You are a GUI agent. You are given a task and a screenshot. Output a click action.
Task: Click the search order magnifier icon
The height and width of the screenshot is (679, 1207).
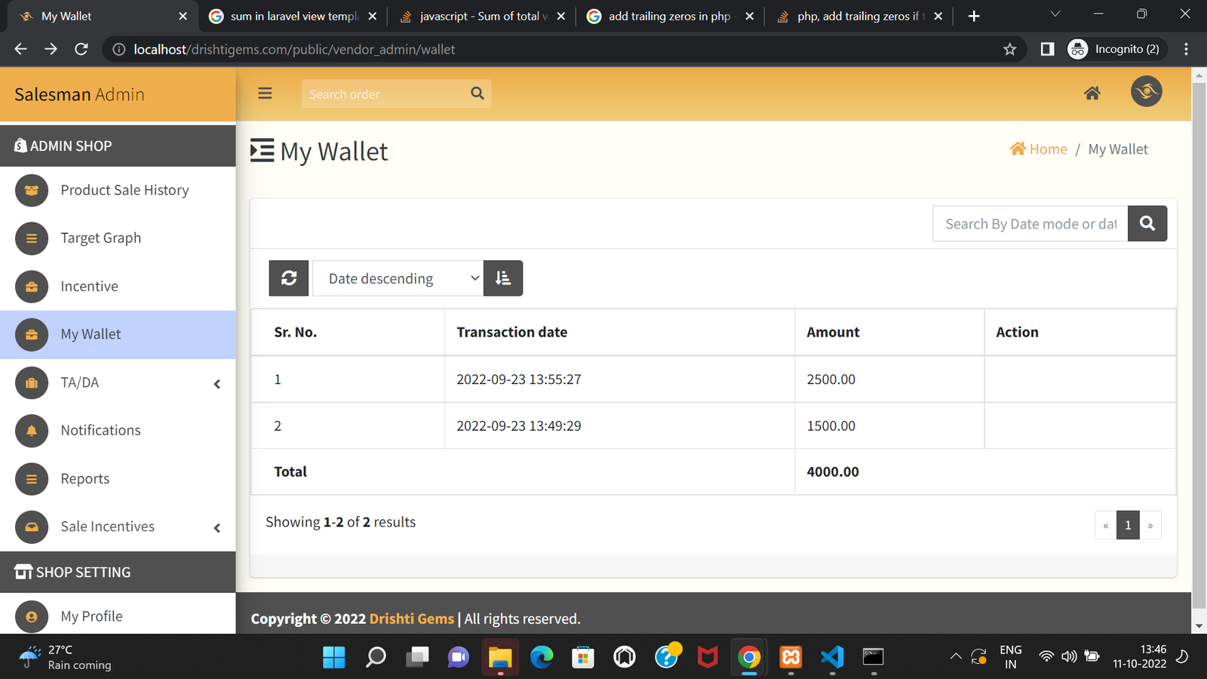[477, 94]
